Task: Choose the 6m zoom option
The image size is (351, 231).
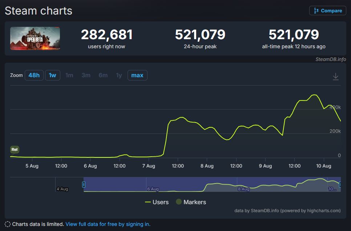Action: 103,75
